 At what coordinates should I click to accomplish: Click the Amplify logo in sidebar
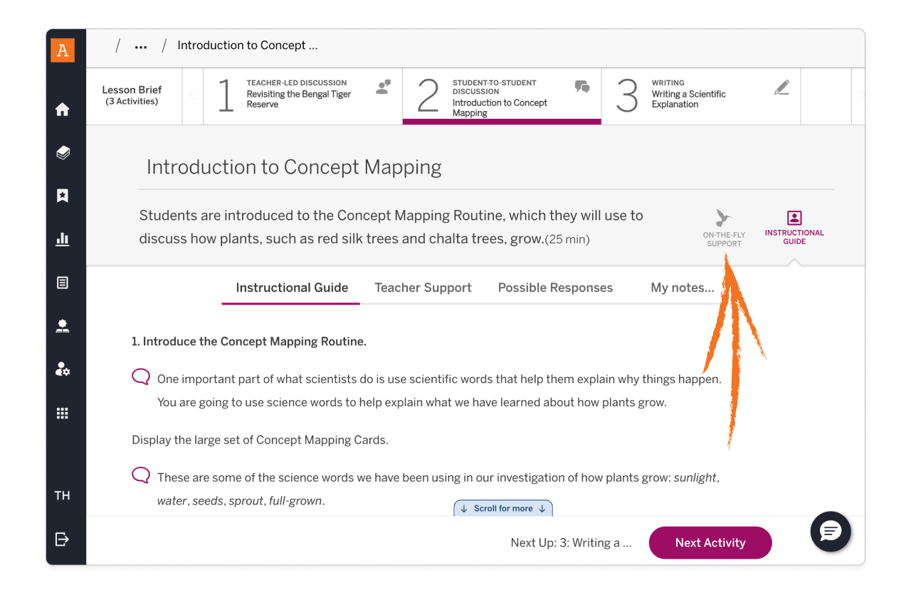coord(63,50)
